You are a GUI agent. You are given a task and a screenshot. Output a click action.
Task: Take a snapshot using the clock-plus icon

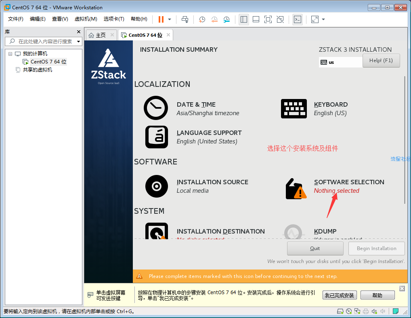(x=202, y=19)
